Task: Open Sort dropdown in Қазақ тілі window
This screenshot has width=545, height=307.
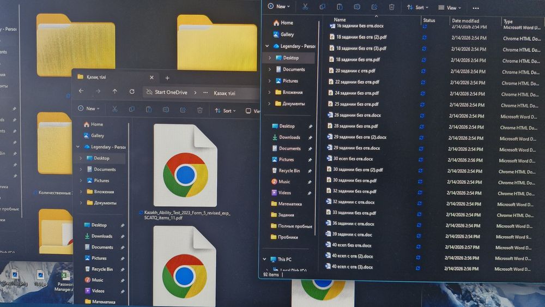Action: (x=225, y=111)
